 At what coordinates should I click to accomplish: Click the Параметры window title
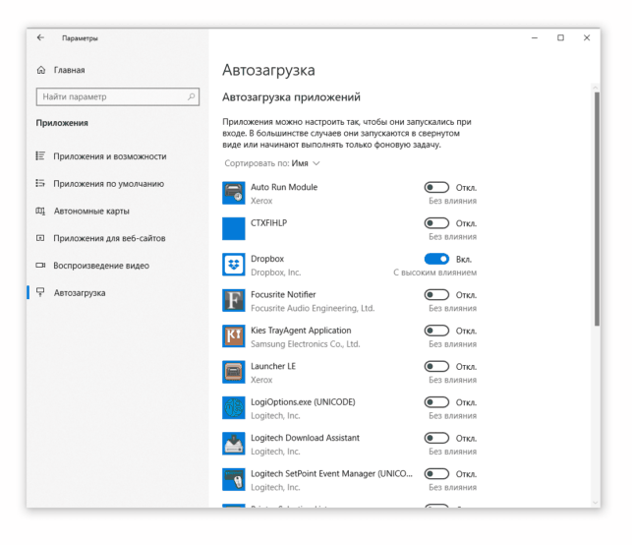[x=80, y=38]
